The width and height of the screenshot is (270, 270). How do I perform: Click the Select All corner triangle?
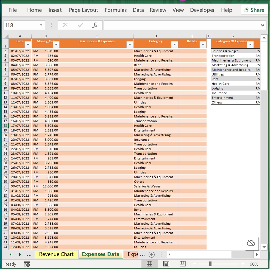pos(6,36)
